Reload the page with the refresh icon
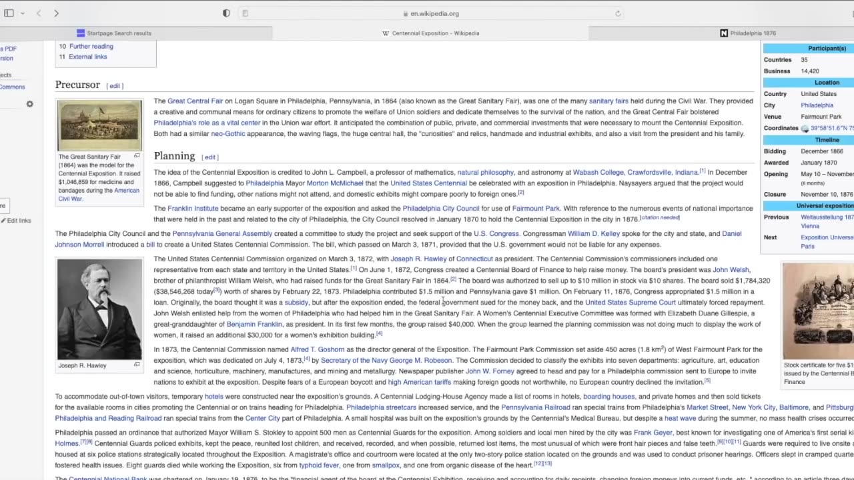The image size is (854, 480). (618, 13)
